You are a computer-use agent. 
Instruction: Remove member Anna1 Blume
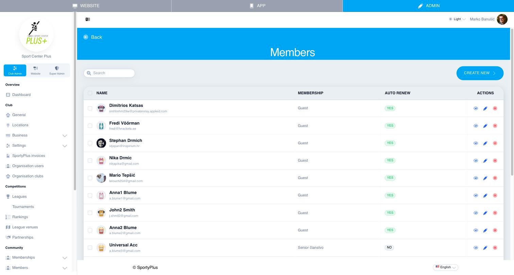pyautogui.click(x=495, y=195)
